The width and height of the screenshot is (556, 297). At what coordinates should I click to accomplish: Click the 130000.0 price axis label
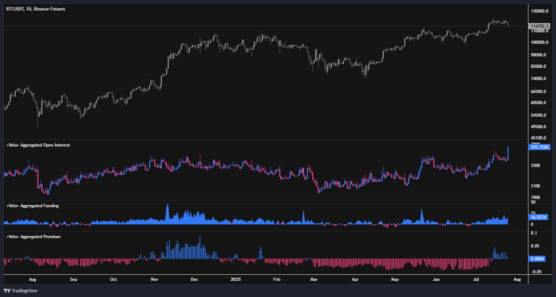pyautogui.click(x=539, y=11)
